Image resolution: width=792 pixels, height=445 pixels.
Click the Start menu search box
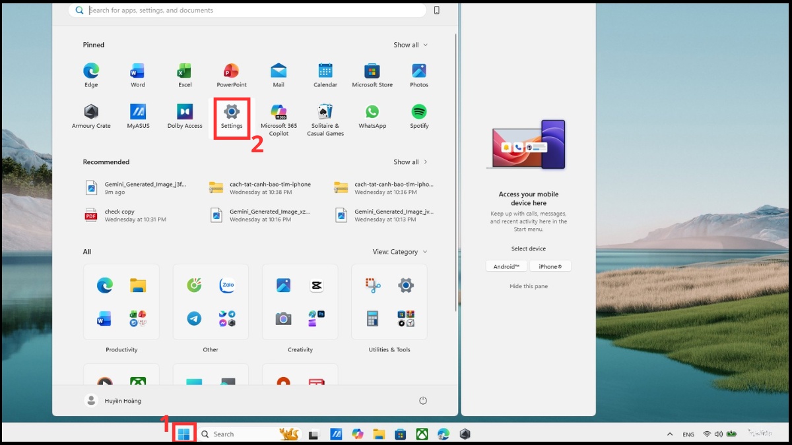[x=247, y=11]
